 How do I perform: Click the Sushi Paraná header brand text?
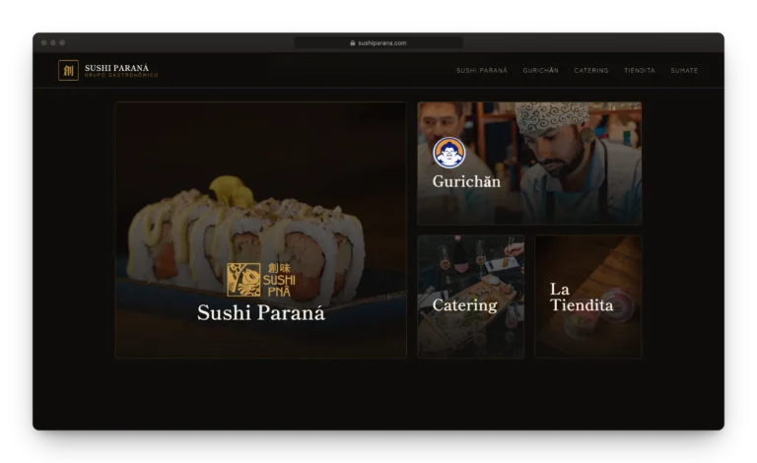[x=117, y=68]
